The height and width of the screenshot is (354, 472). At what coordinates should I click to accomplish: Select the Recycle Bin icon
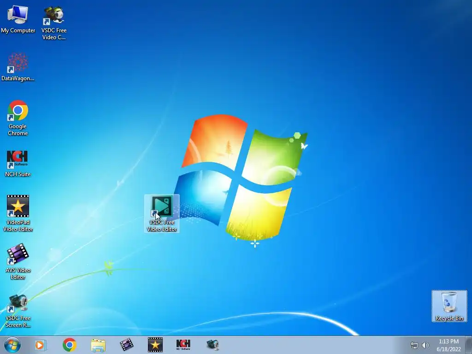click(x=449, y=306)
